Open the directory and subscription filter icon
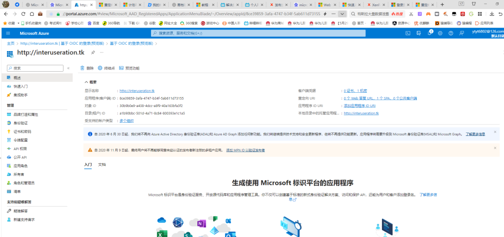 (x=418, y=33)
